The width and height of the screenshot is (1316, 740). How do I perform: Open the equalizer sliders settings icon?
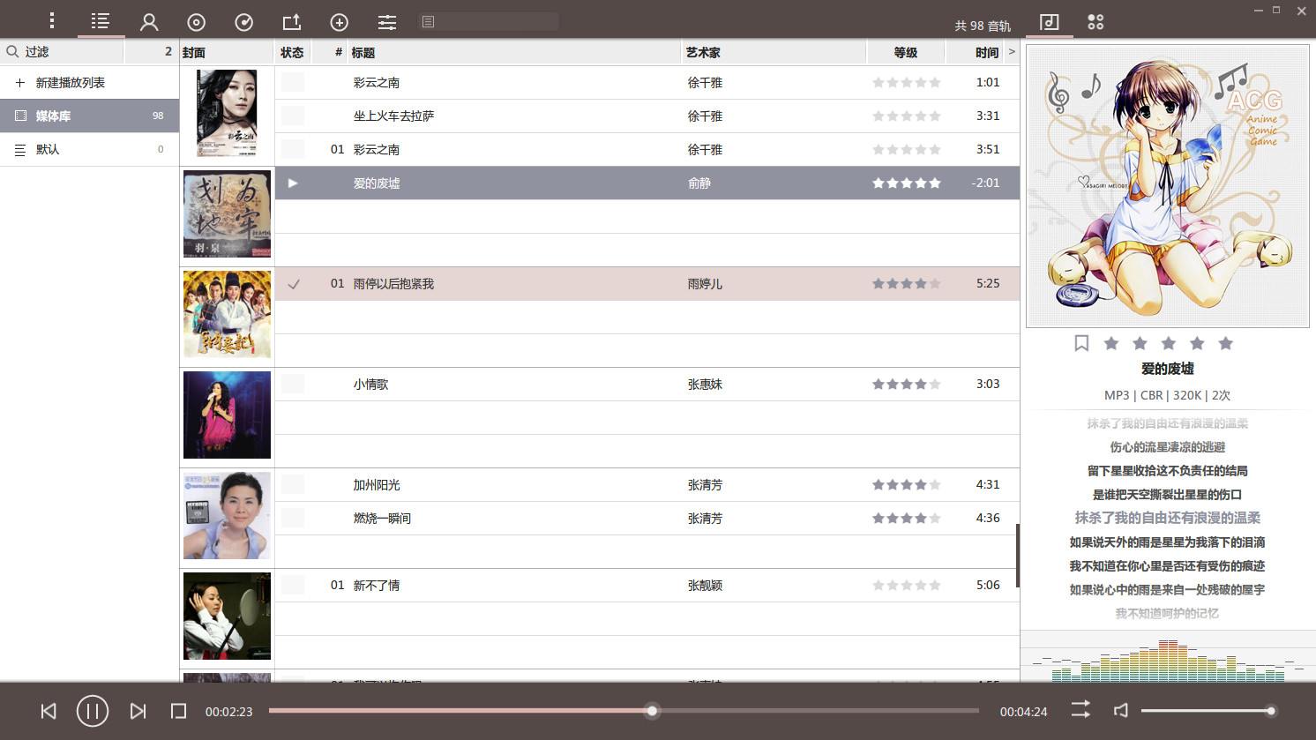(387, 22)
